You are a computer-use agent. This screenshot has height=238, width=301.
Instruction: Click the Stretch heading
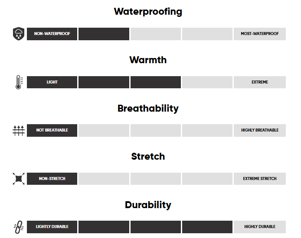[148, 157]
